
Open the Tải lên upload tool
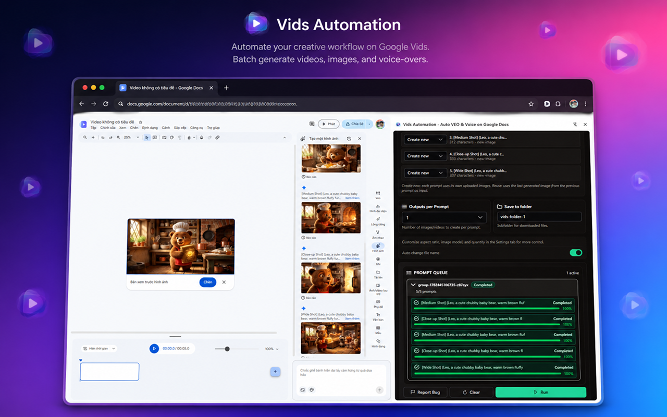click(378, 274)
